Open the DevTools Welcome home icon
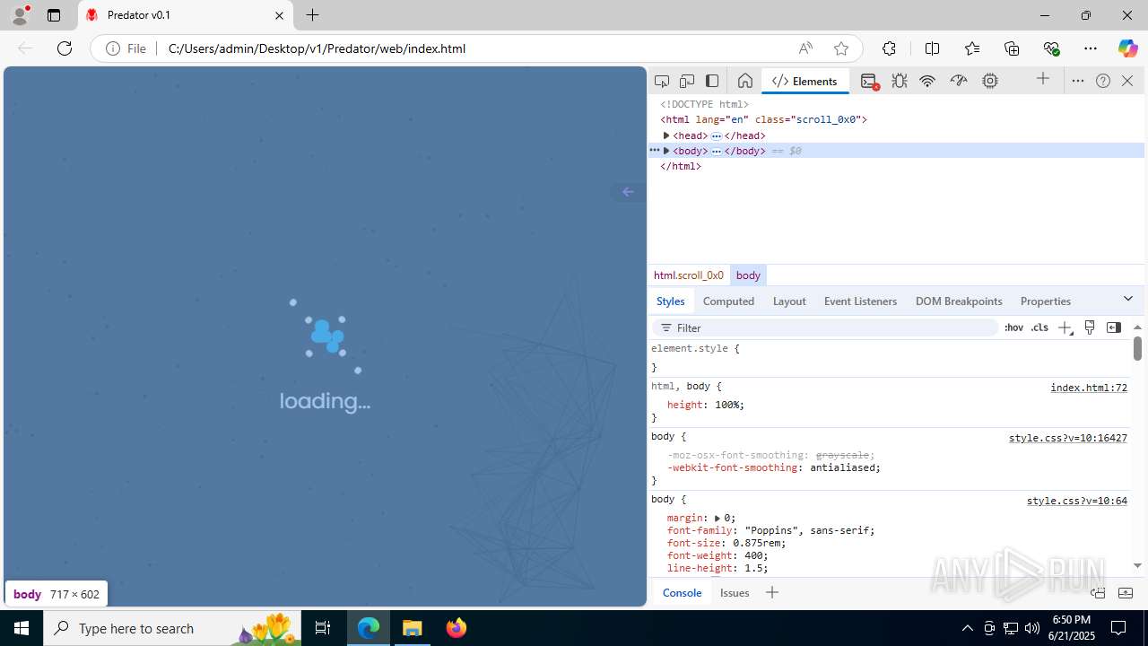1148x646 pixels. [x=744, y=81]
